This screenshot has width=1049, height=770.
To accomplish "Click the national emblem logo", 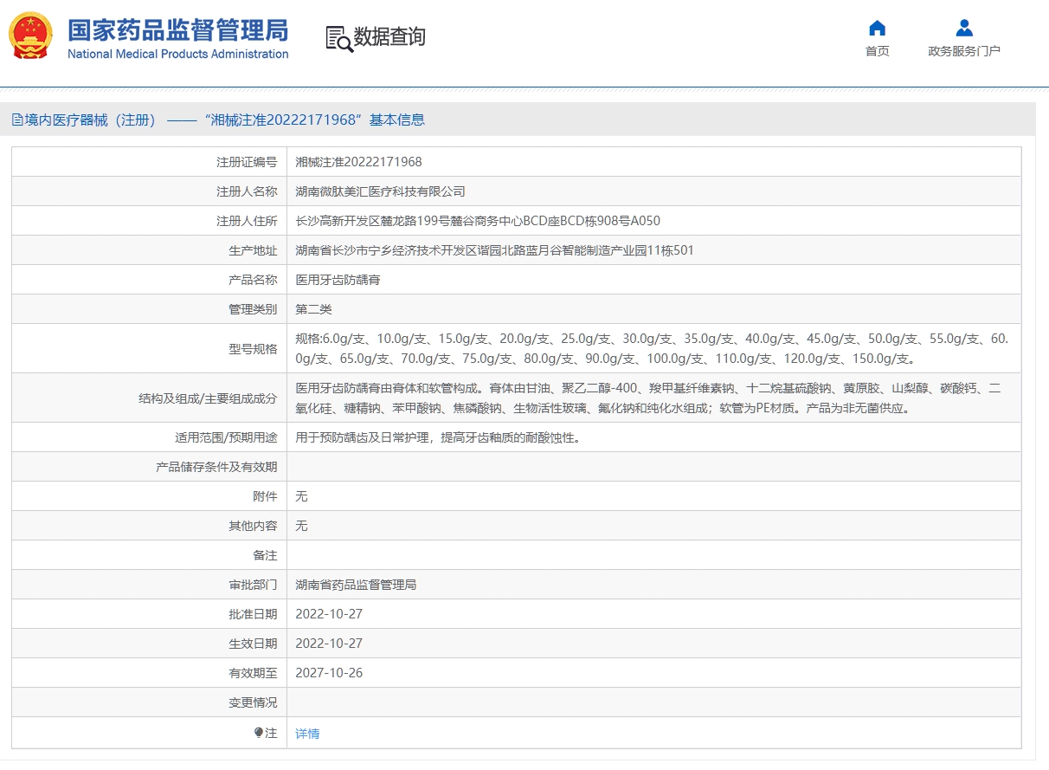I will coord(30,36).
